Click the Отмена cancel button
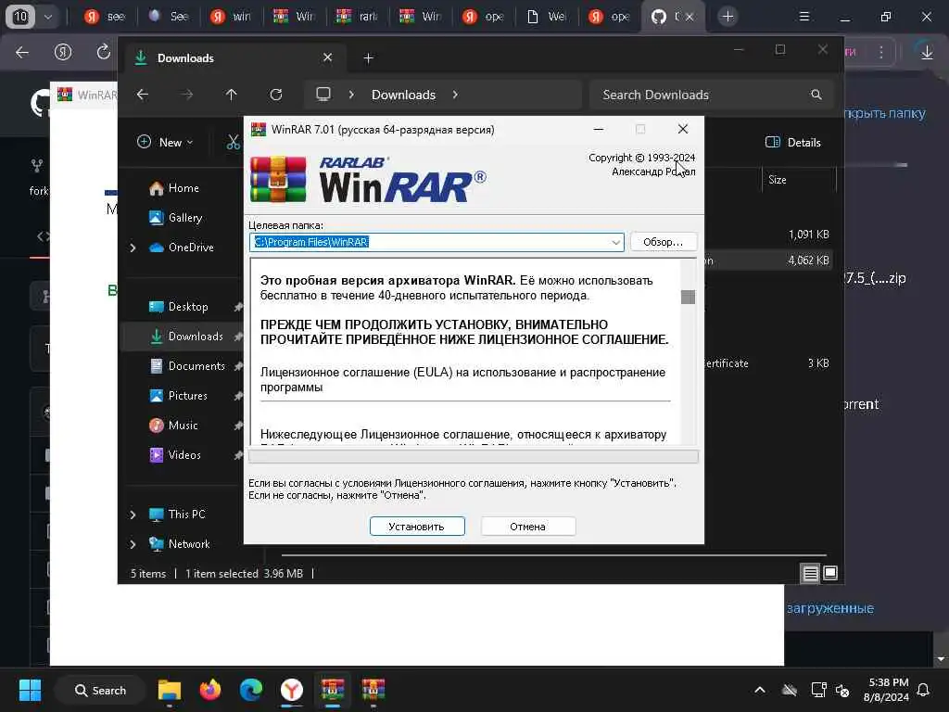This screenshot has width=949, height=712. 527,527
